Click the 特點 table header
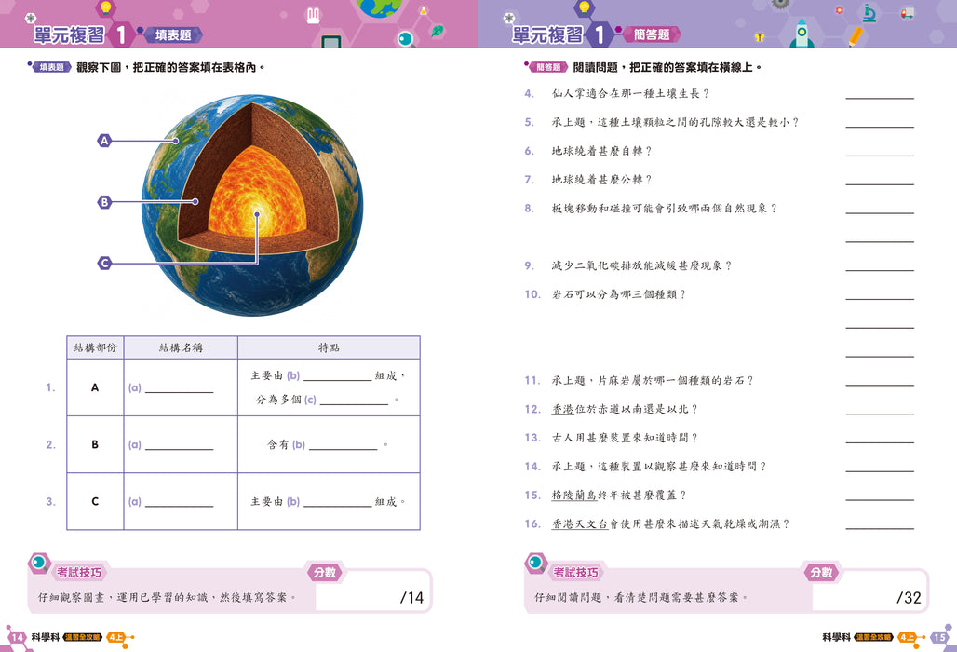Screen dimensions: 957x652 coord(329,347)
